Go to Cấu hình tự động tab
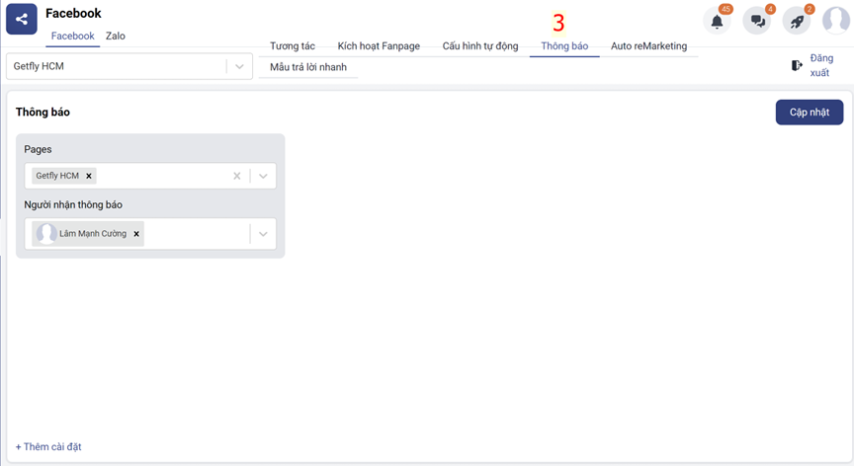This screenshot has height=466, width=854. pos(479,46)
